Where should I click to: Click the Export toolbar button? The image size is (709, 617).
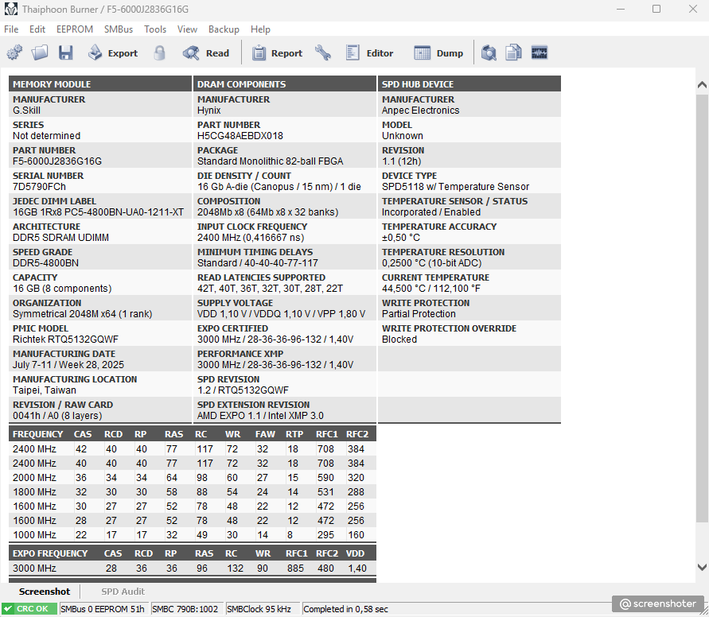112,52
